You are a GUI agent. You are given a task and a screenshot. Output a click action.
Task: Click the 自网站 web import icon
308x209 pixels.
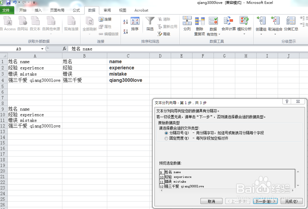pos(22,24)
